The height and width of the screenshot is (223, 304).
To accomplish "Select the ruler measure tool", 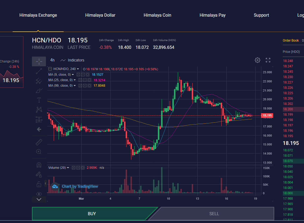I will [x=39, y=142].
